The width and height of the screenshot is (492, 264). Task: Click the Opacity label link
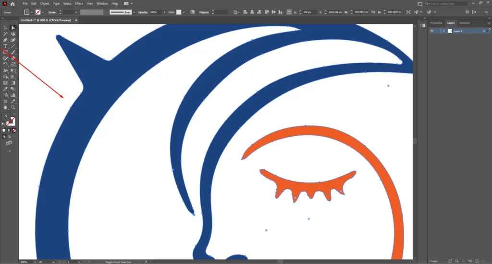point(143,12)
